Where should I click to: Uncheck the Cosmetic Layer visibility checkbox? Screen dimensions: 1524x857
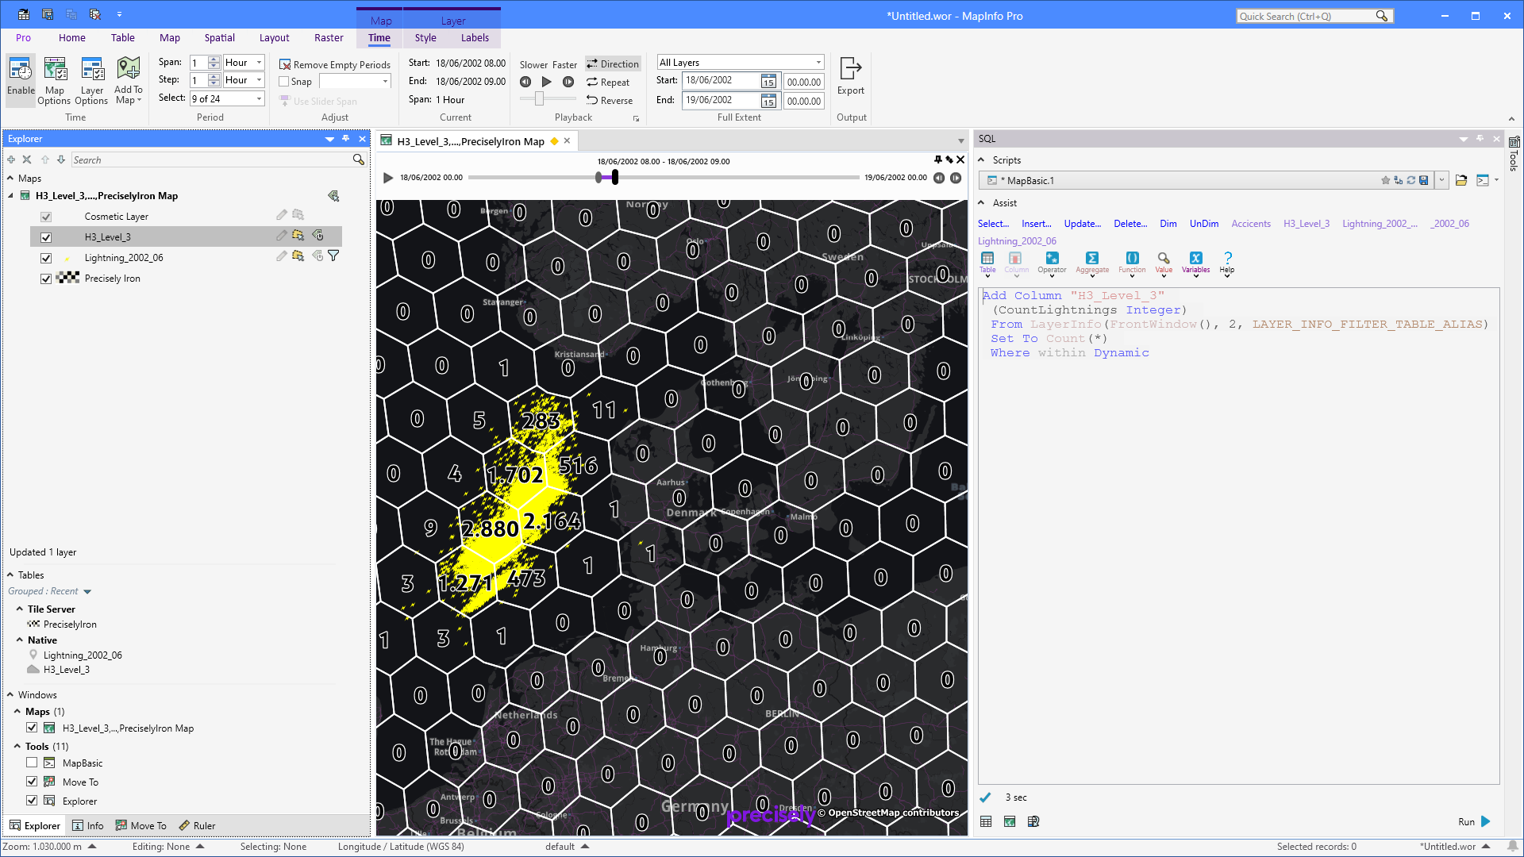point(46,216)
